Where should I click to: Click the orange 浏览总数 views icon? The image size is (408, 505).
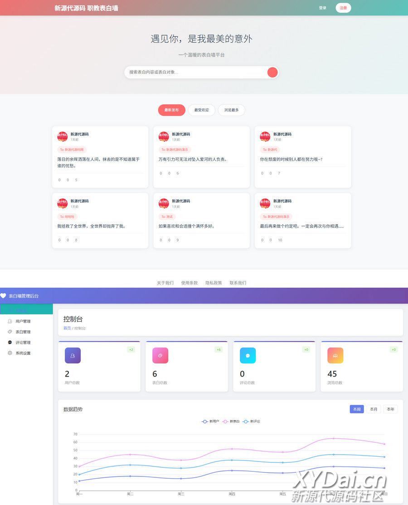pos(335,355)
